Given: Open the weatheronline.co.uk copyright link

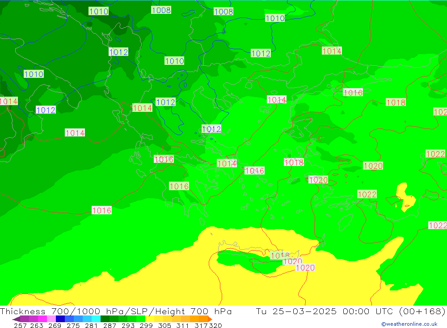Looking at the screenshot, I should (x=409, y=324).
